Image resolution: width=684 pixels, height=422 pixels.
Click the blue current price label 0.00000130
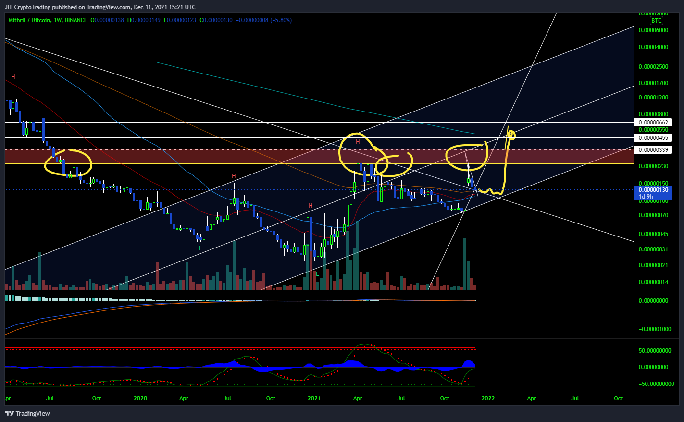click(653, 190)
